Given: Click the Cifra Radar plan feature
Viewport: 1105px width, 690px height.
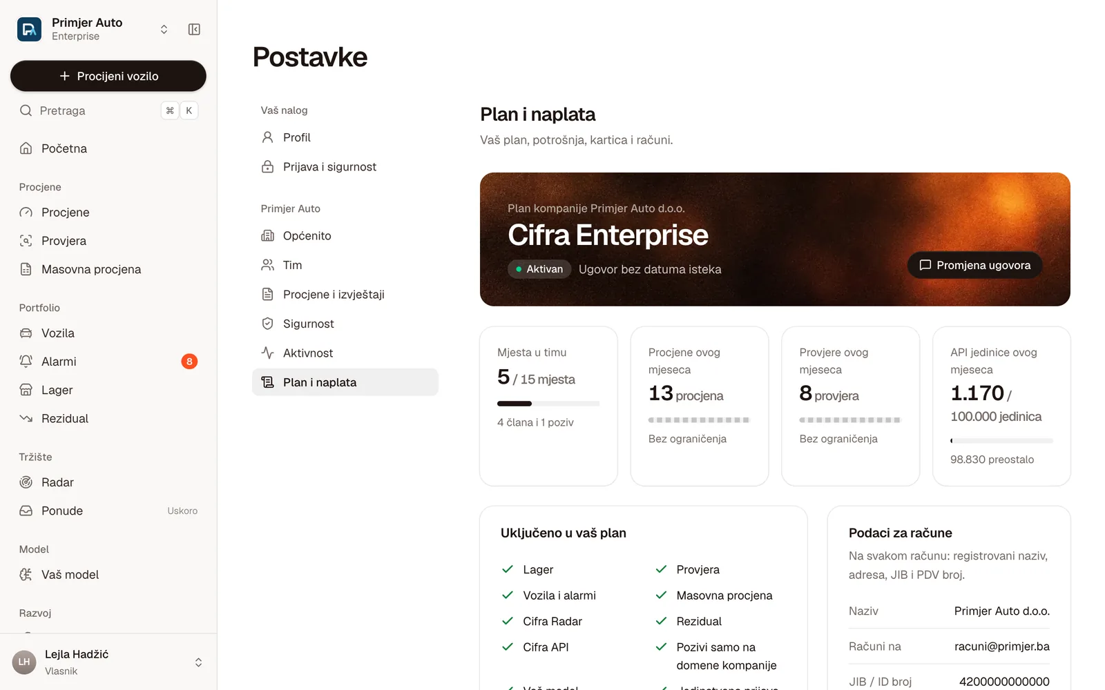Looking at the screenshot, I should tap(552, 622).
